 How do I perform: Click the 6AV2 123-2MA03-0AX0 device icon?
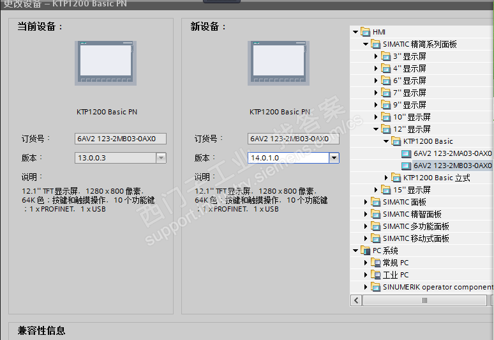coord(406,153)
